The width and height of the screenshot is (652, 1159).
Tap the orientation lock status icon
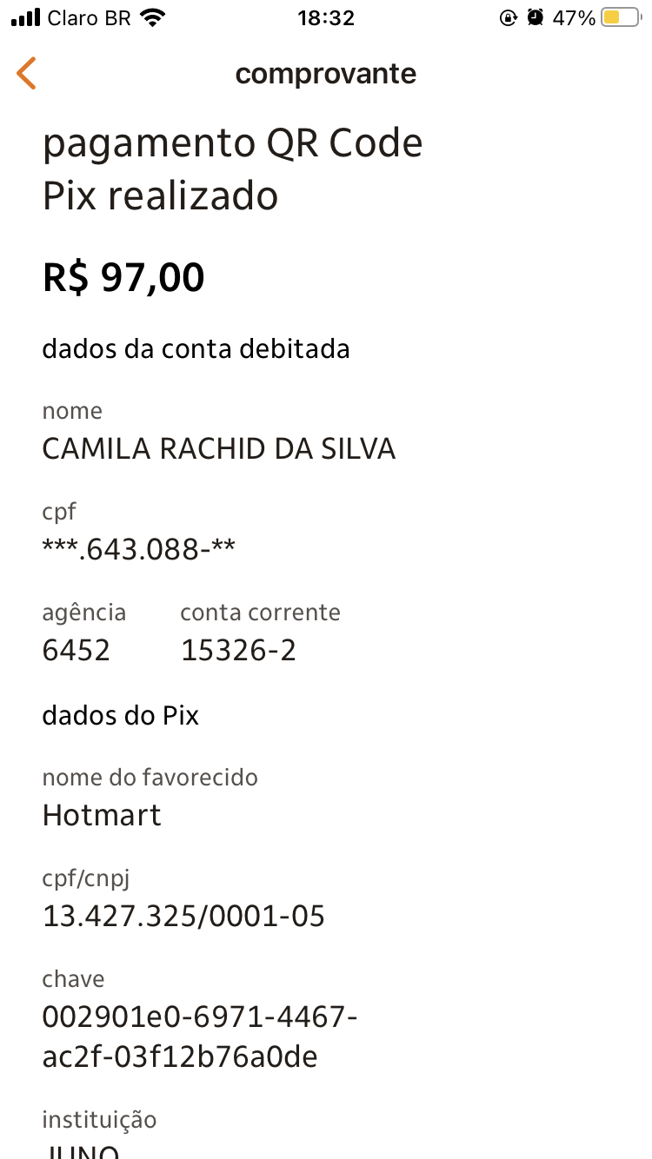coord(509,17)
